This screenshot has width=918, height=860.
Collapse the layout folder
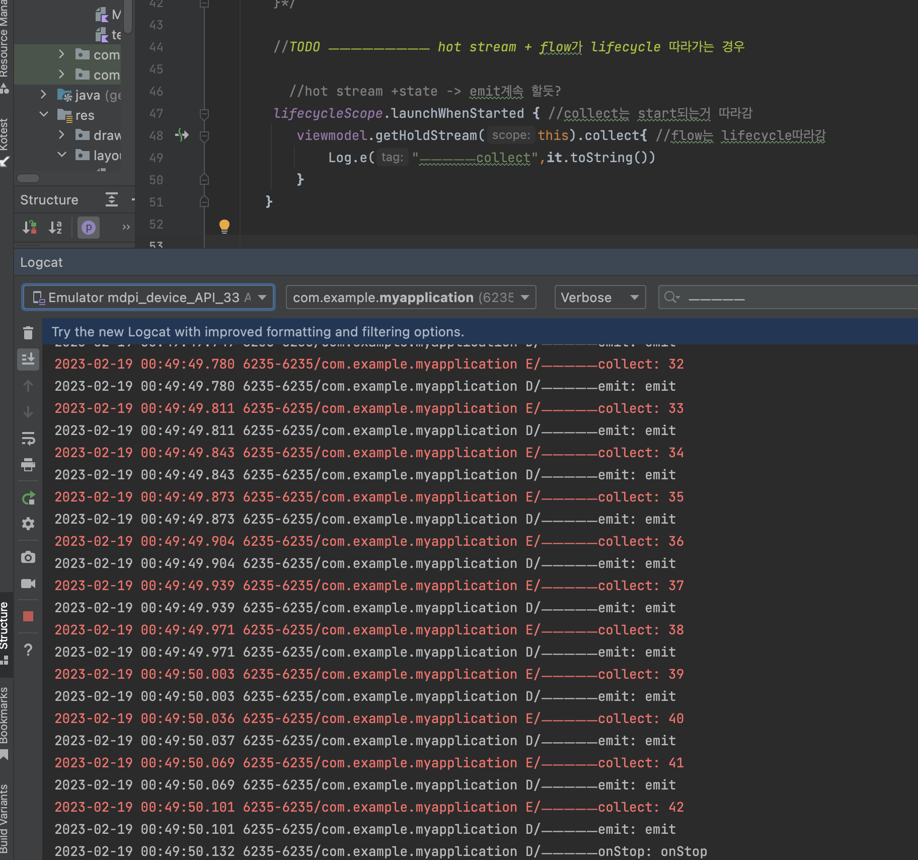[61, 155]
